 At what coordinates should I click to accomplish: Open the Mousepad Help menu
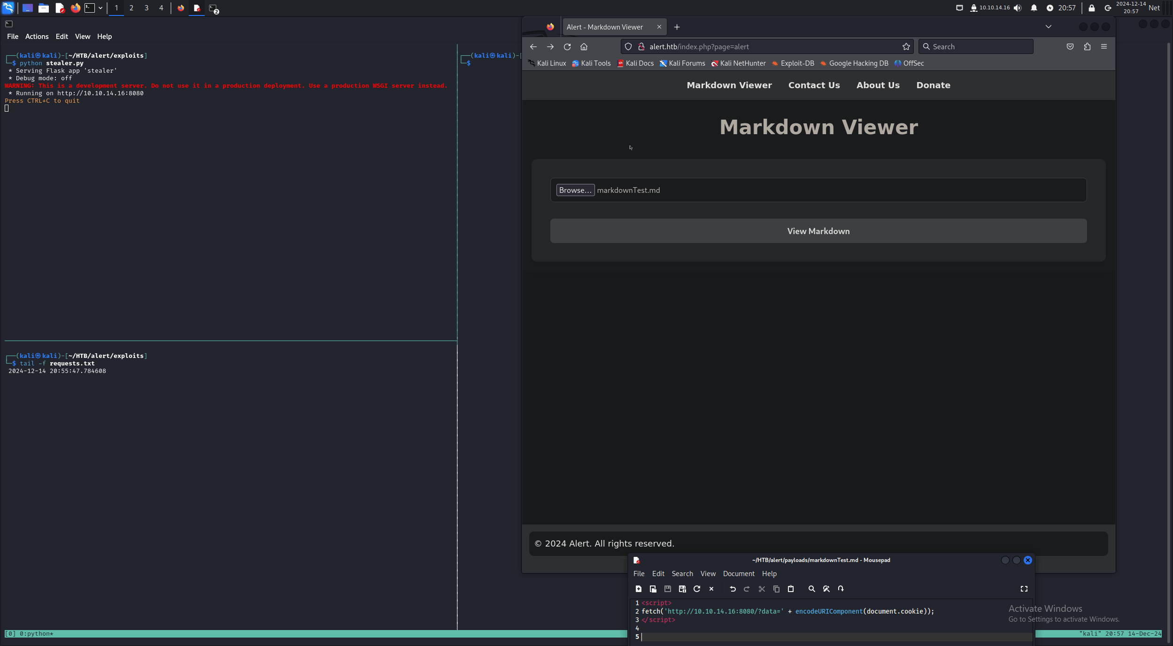pos(769,574)
